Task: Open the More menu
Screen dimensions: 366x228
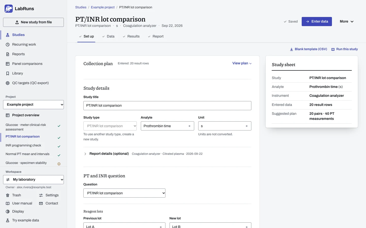Action: 347,22
